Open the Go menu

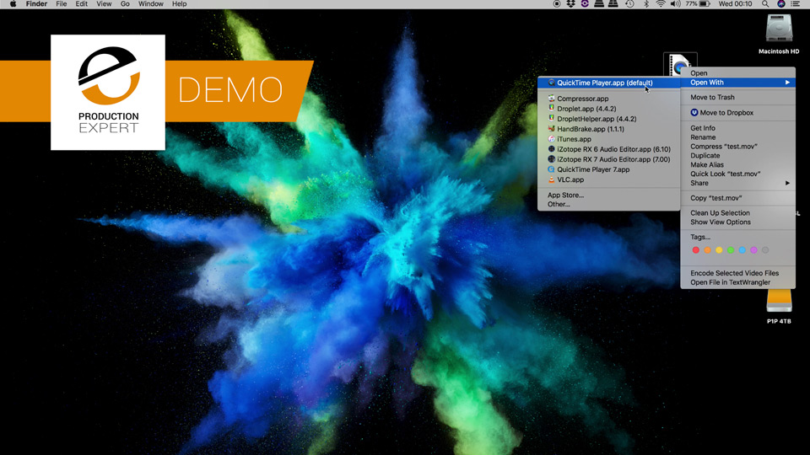coord(125,3)
